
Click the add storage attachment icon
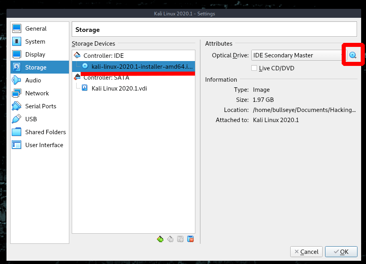coord(180,239)
